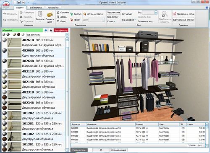Open the Стена wall dropdown

pos(111,21)
